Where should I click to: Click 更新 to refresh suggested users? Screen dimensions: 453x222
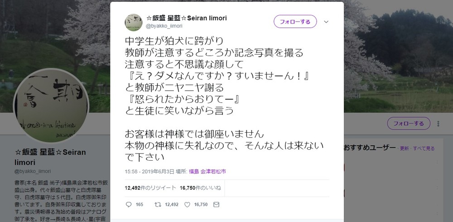[x=404, y=148]
